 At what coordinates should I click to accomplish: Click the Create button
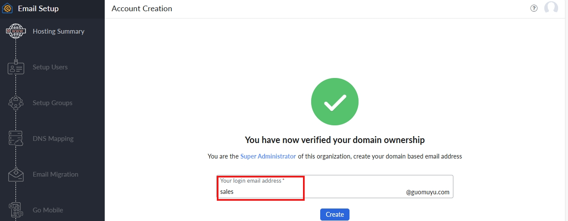[x=335, y=215]
